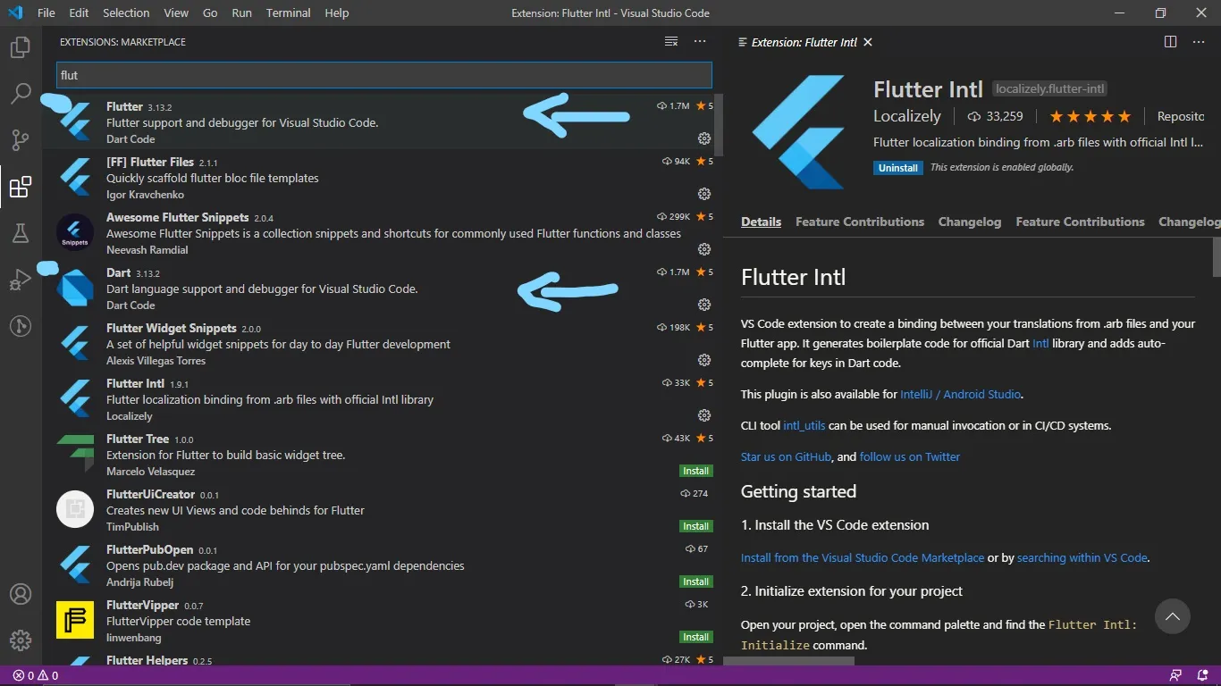Install the FlutterVipper extension

(695, 637)
